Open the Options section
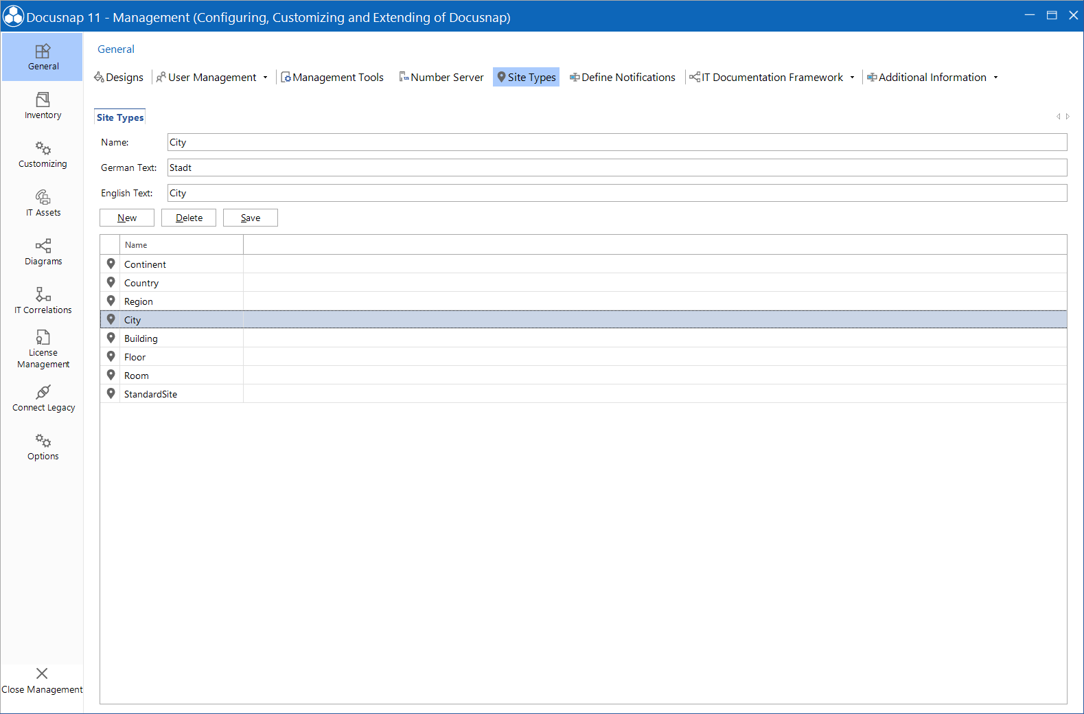1084x714 pixels. 43,447
